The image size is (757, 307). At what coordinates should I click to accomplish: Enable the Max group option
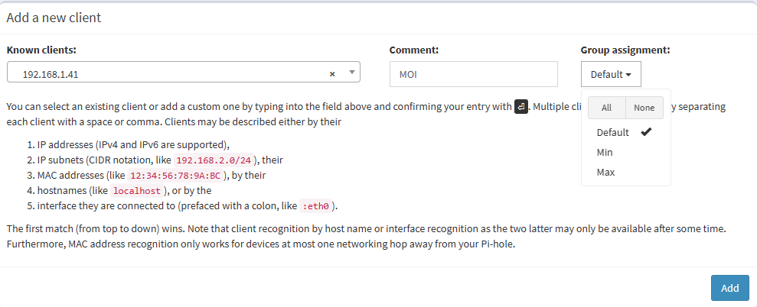[605, 172]
